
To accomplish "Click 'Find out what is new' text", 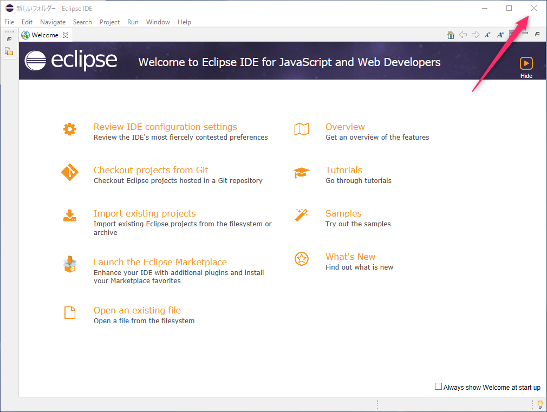I will click(x=359, y=267).
